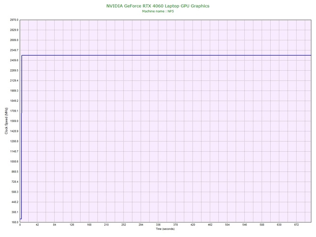The image size is (316, 237).
Task: Click the Clock Speed (MHz) axis label
Action: [x=6, y=121]
